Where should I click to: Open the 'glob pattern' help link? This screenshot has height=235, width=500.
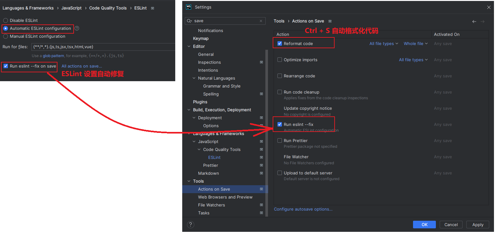pyautogui.click(x=53, y=56)
